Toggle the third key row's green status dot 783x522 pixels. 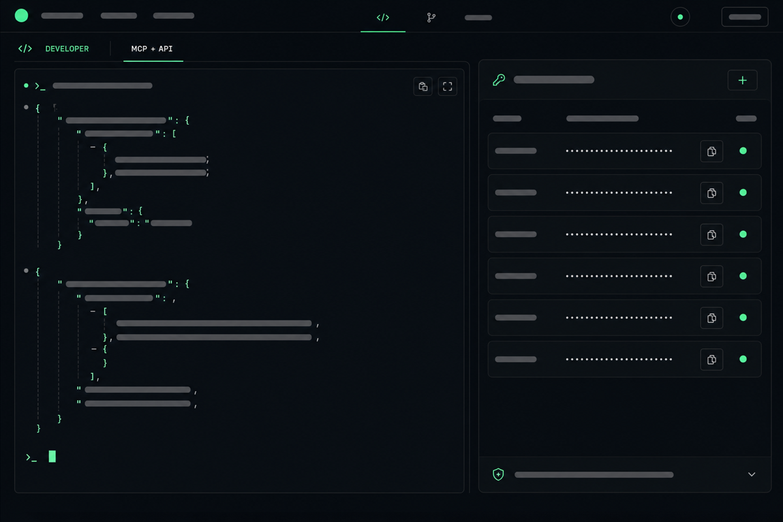(x=743, y=234)
